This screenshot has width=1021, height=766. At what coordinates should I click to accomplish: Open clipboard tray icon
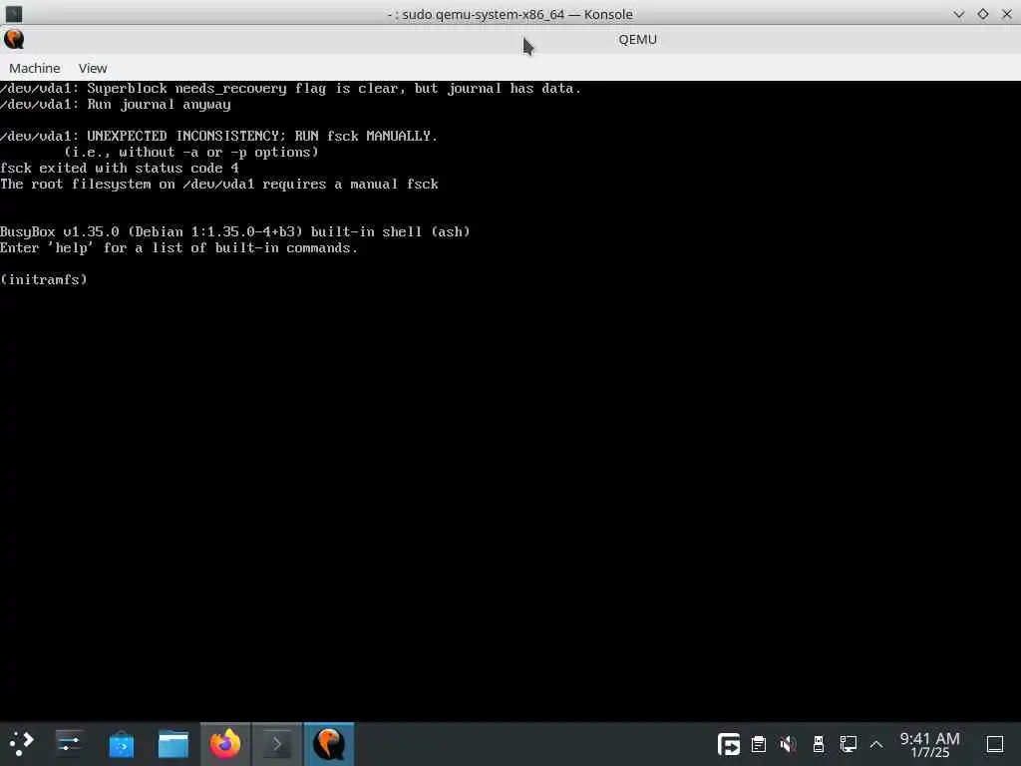(x=759, y=744)
